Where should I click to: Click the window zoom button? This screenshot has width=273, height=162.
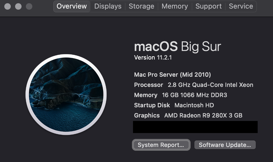point(29,6)
